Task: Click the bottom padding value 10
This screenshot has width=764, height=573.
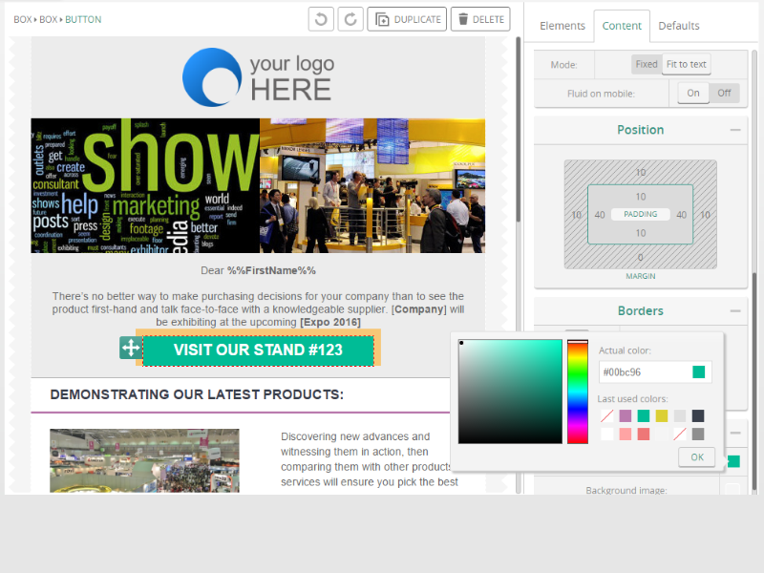Action: (641, 233)
